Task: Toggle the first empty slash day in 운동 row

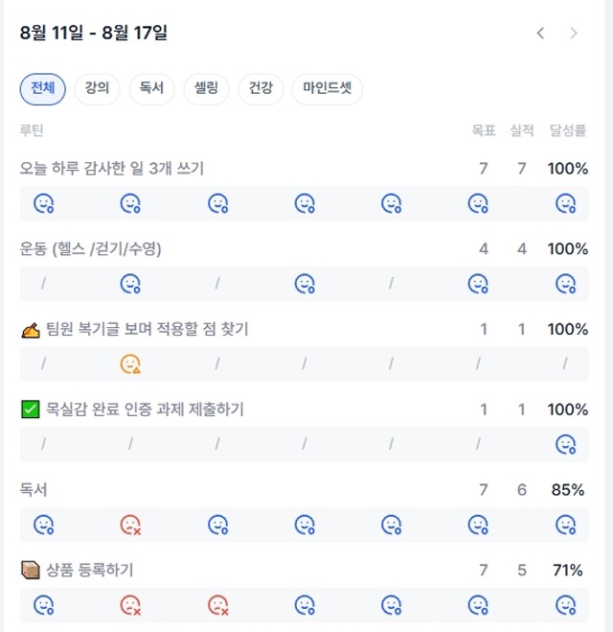Action: click(43, 283)
